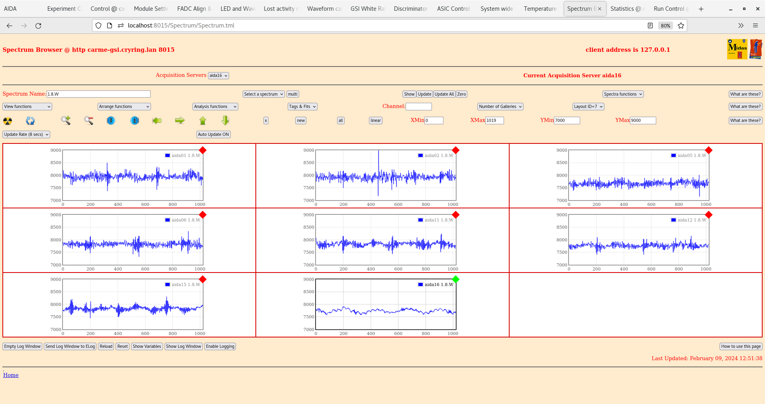This screenshot has height=404, width=765.
Task: Switch to the Temperature browser tab
Action: pyautogui.click(x=540, y=9)
